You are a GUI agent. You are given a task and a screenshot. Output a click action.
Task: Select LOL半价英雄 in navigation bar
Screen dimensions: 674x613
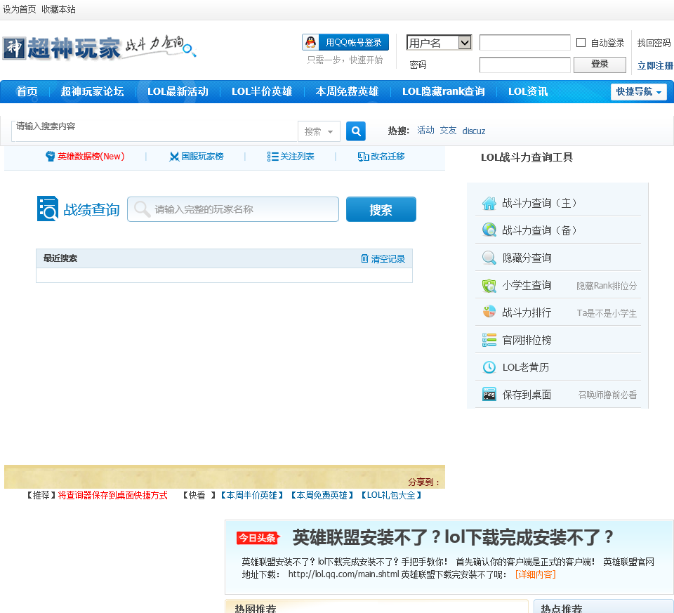(x=262, y=91)
